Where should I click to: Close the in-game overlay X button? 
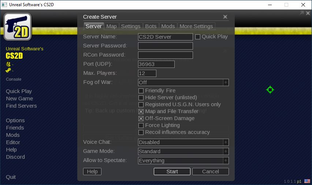pos(308,13)
